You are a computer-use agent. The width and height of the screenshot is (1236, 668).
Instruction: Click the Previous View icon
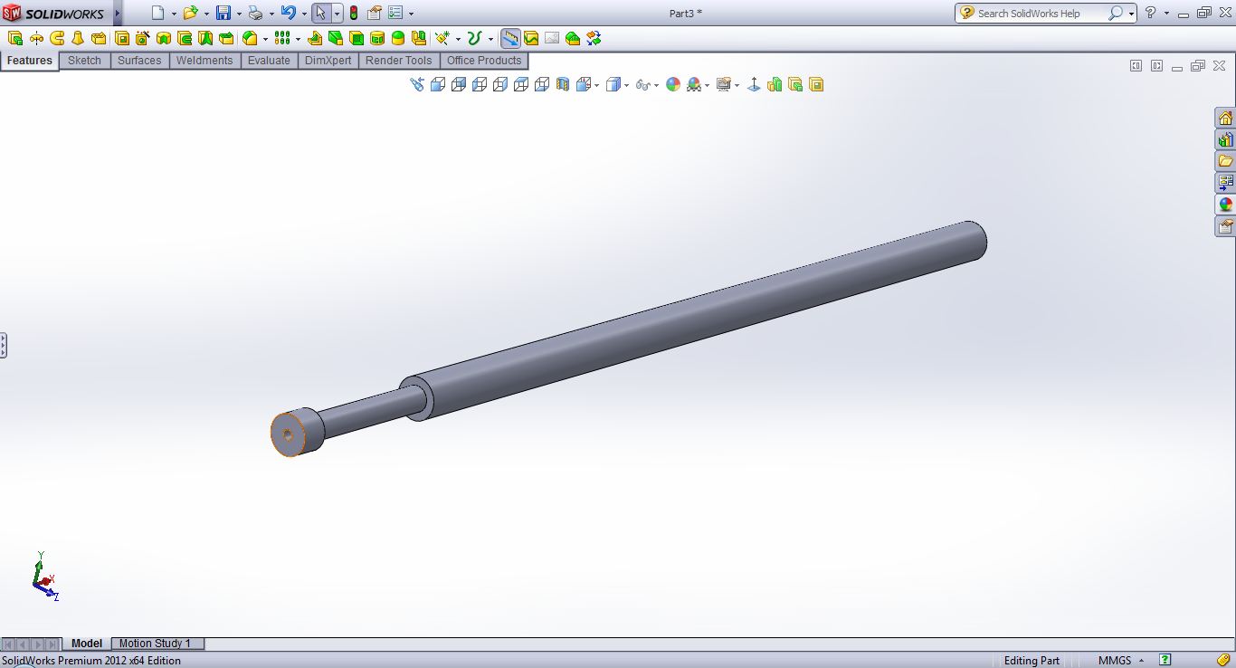(x=416, y=84)
